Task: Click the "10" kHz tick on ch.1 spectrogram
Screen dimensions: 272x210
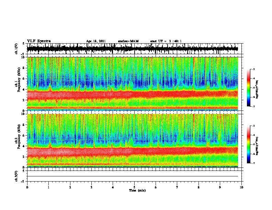Action: pos(23,57)
